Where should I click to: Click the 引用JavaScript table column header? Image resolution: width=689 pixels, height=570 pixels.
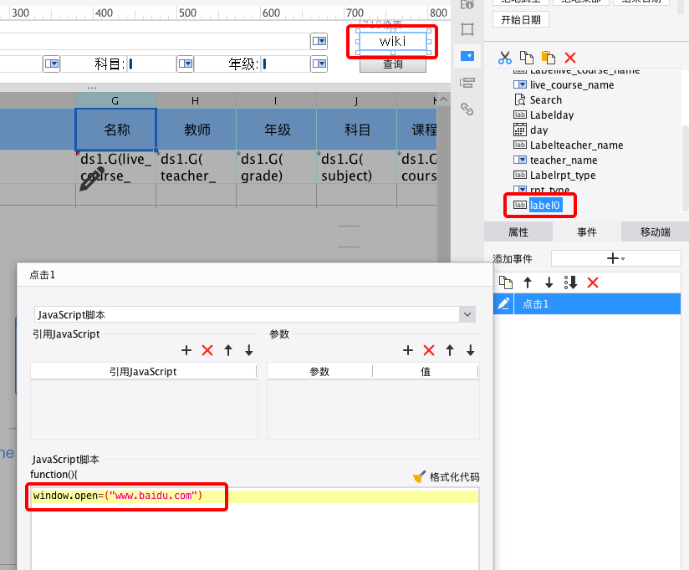(143, 372)
